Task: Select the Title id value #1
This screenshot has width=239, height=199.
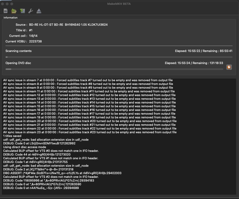Action: point(31,30)
